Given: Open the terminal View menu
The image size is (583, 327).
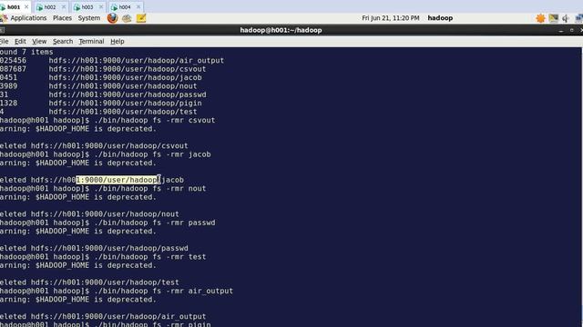Looking at the screenshot, I should point(39,42).
